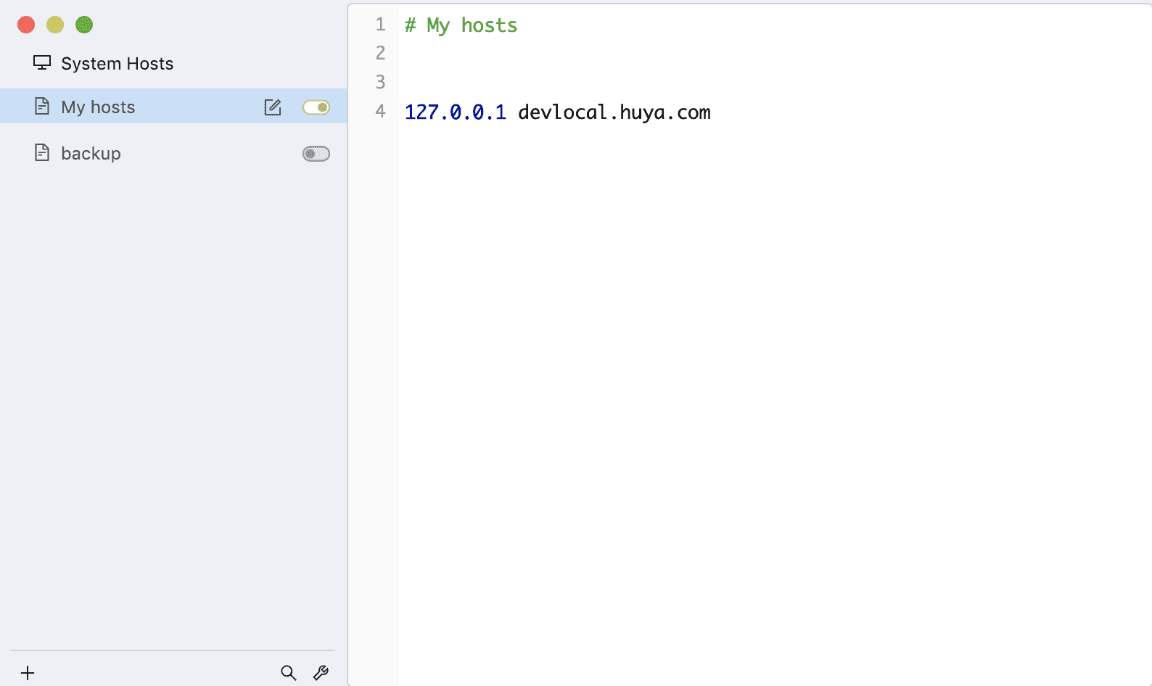The height and width of the screenshot is (686, 1152).
Task: Open preferences via the wrench icon
Action: click(321, 673)
